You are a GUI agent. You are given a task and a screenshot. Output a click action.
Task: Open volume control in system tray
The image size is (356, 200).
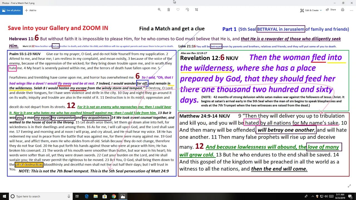tap(326, 196)
